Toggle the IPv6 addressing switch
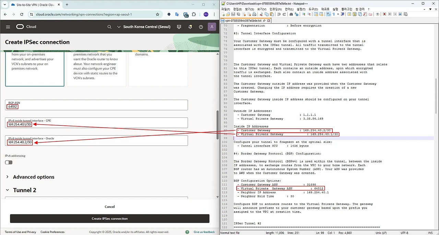The image size is (439, 235). click(x=9, y=162)
